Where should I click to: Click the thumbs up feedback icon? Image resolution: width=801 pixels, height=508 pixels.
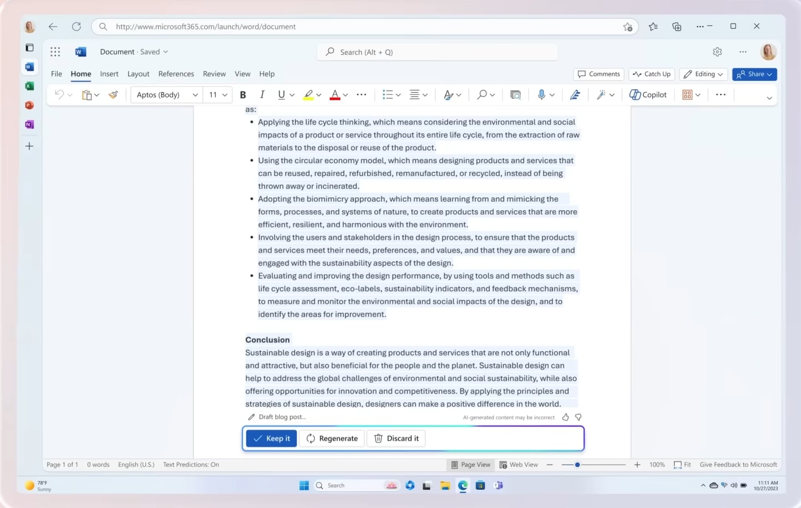(565, 417)
